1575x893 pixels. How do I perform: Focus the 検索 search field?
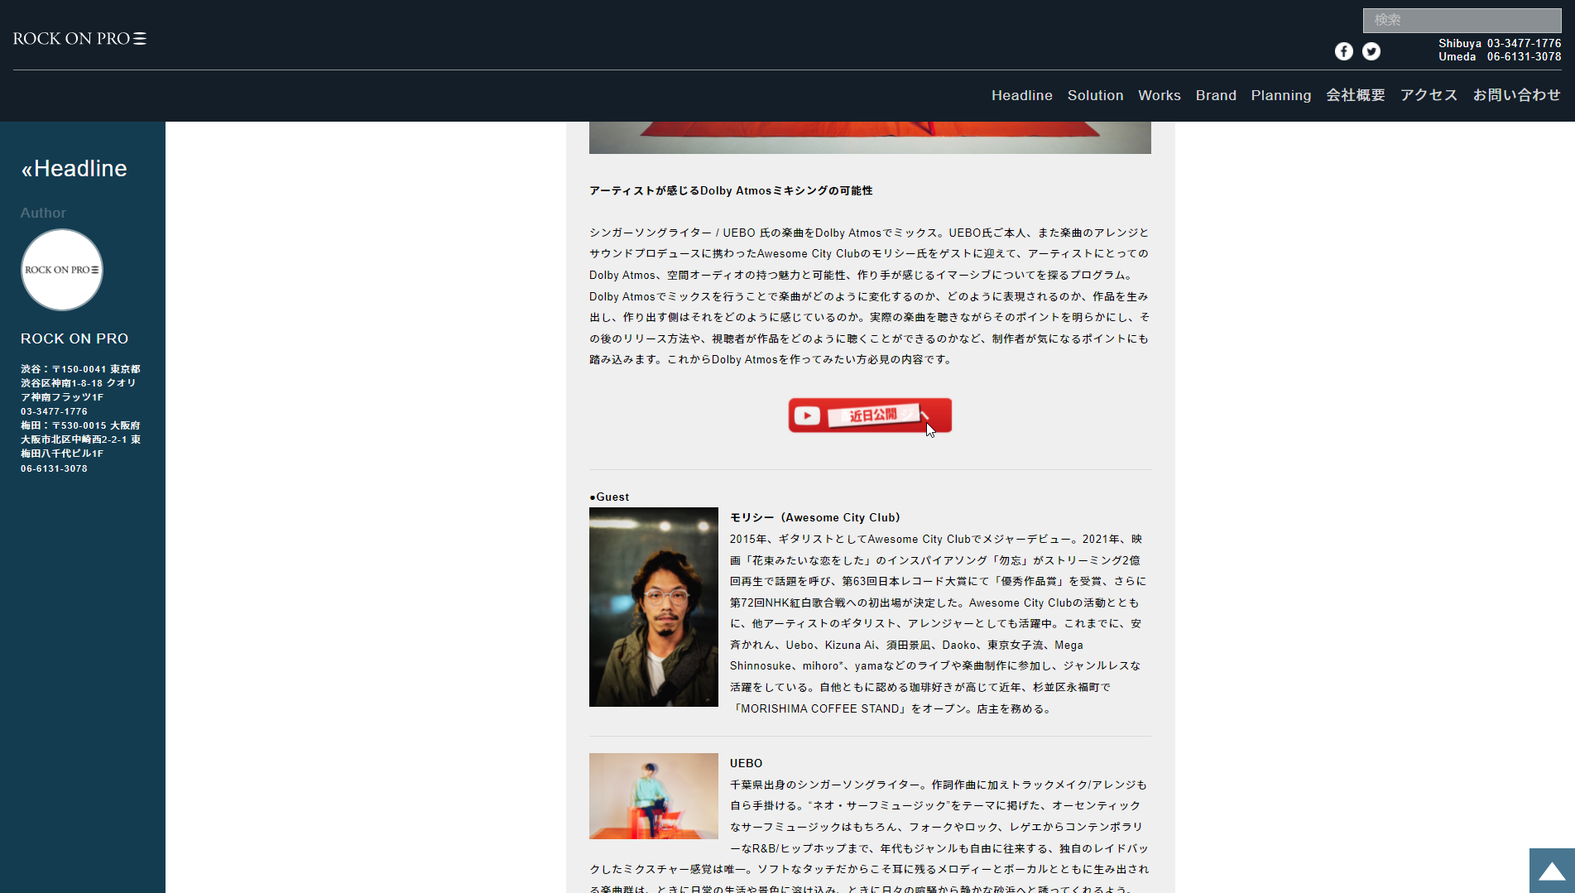click(1462, 20)
